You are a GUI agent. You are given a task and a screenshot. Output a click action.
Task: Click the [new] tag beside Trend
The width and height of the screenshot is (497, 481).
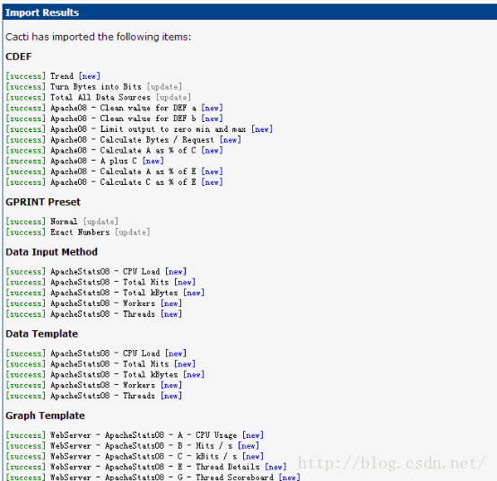click(90, 76)
